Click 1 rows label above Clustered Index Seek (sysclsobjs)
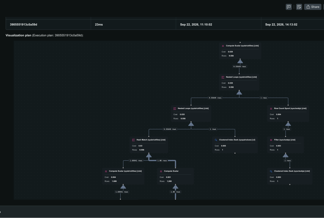This screenshot has width=324, height=218. click(288, 161)
